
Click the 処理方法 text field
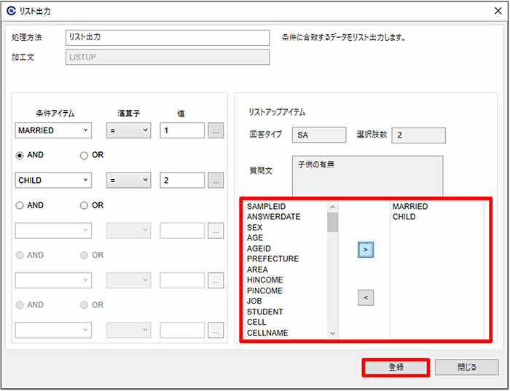pos(168,37)
